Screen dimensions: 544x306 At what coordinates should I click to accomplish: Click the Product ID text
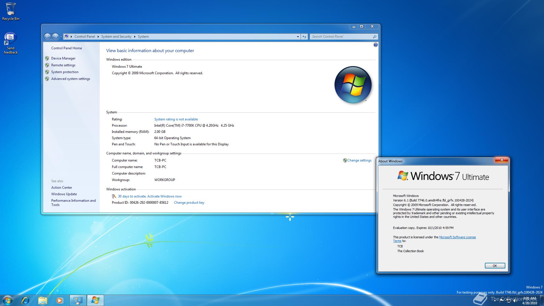140,203
